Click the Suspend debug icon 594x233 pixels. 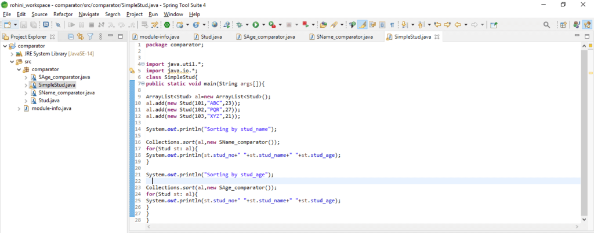click(x=81, y=25)
